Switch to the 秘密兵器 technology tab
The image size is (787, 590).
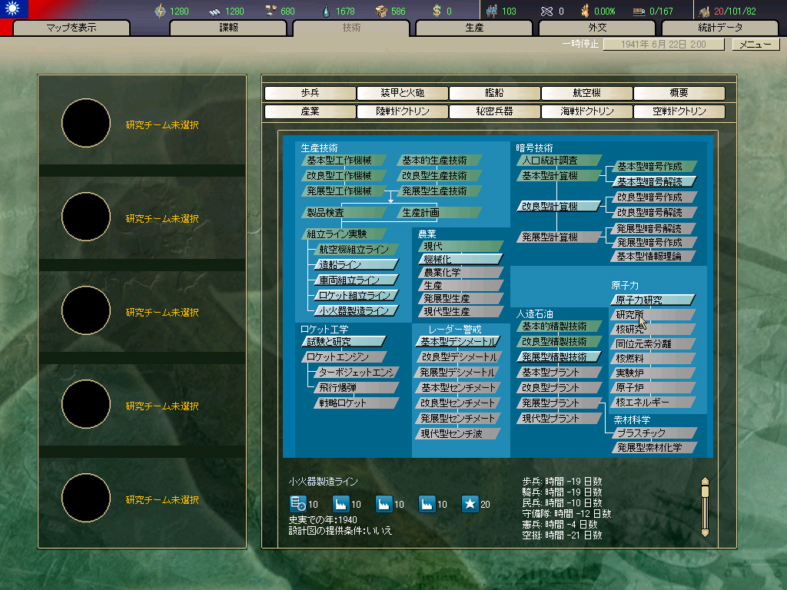coord(495,111)
